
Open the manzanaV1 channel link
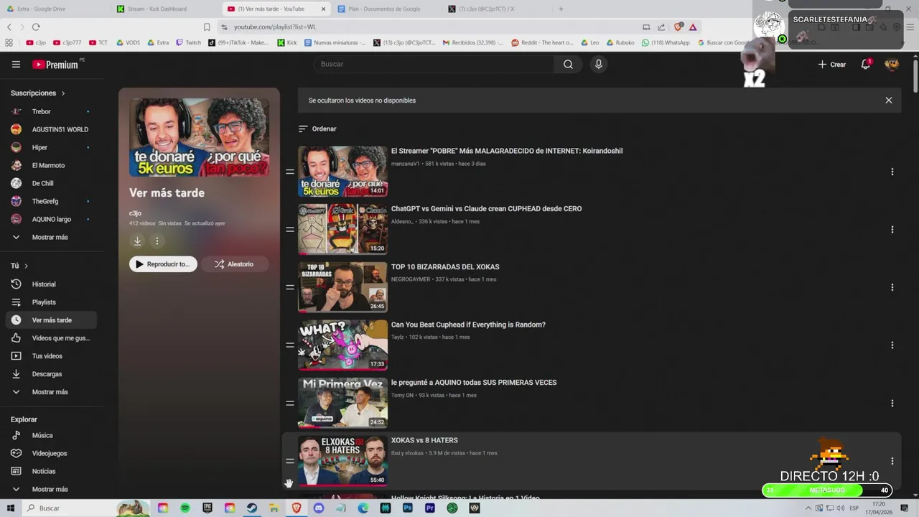405,164
